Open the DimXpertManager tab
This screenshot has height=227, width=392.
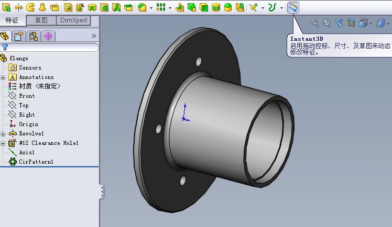[x=48, y=37]
